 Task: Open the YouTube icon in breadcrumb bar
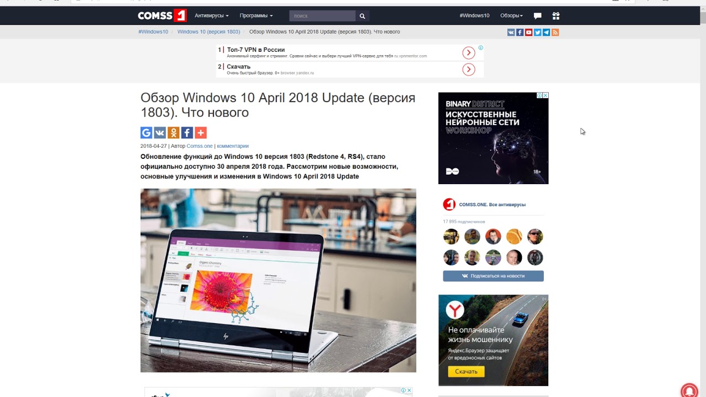[528, 33]
